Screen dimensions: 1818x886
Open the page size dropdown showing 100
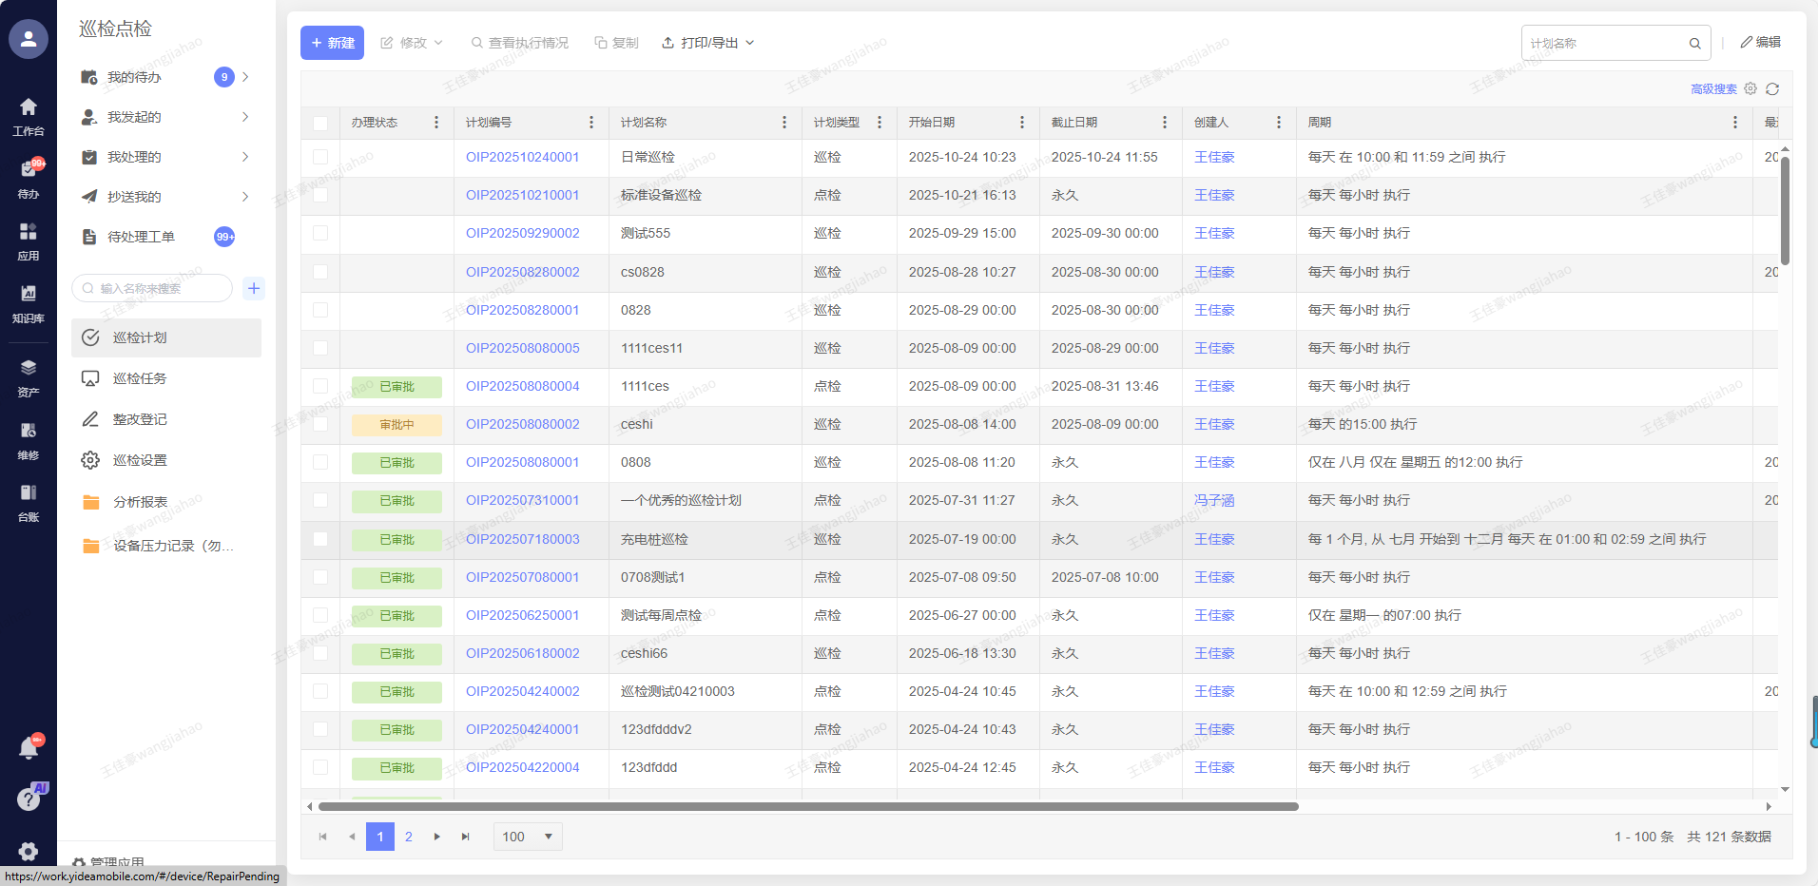coord(528,837)
